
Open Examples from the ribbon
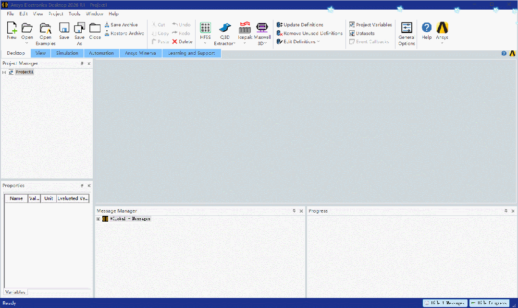coord(45,34)
